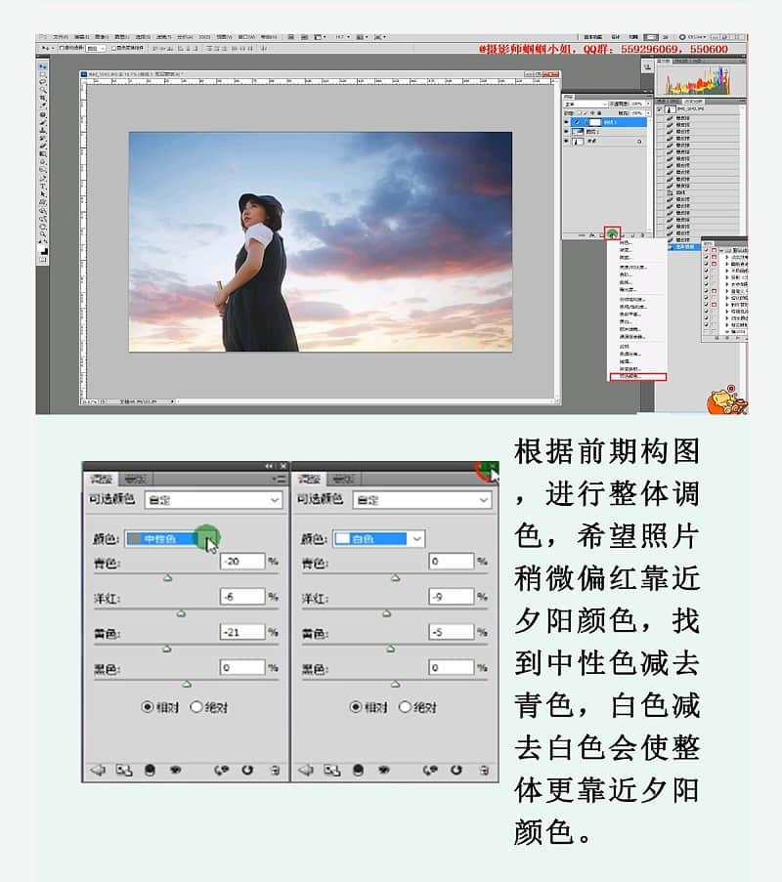782x882 pixels.
Task: Switch to 调整 tab in Whites panel
Action: [x=309, y=480]
